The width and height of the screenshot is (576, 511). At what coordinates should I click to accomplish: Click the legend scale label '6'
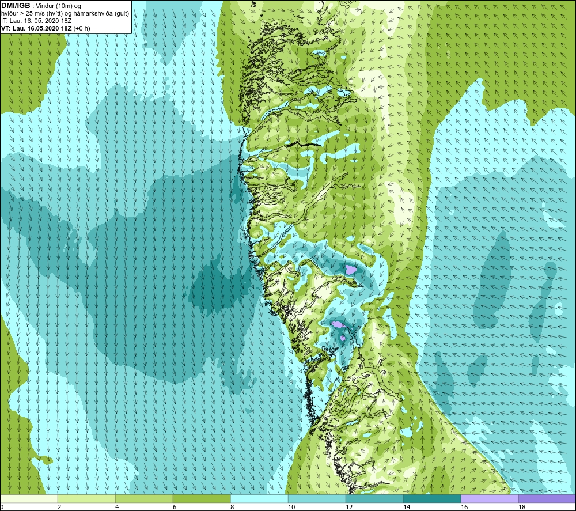point(175,507)
